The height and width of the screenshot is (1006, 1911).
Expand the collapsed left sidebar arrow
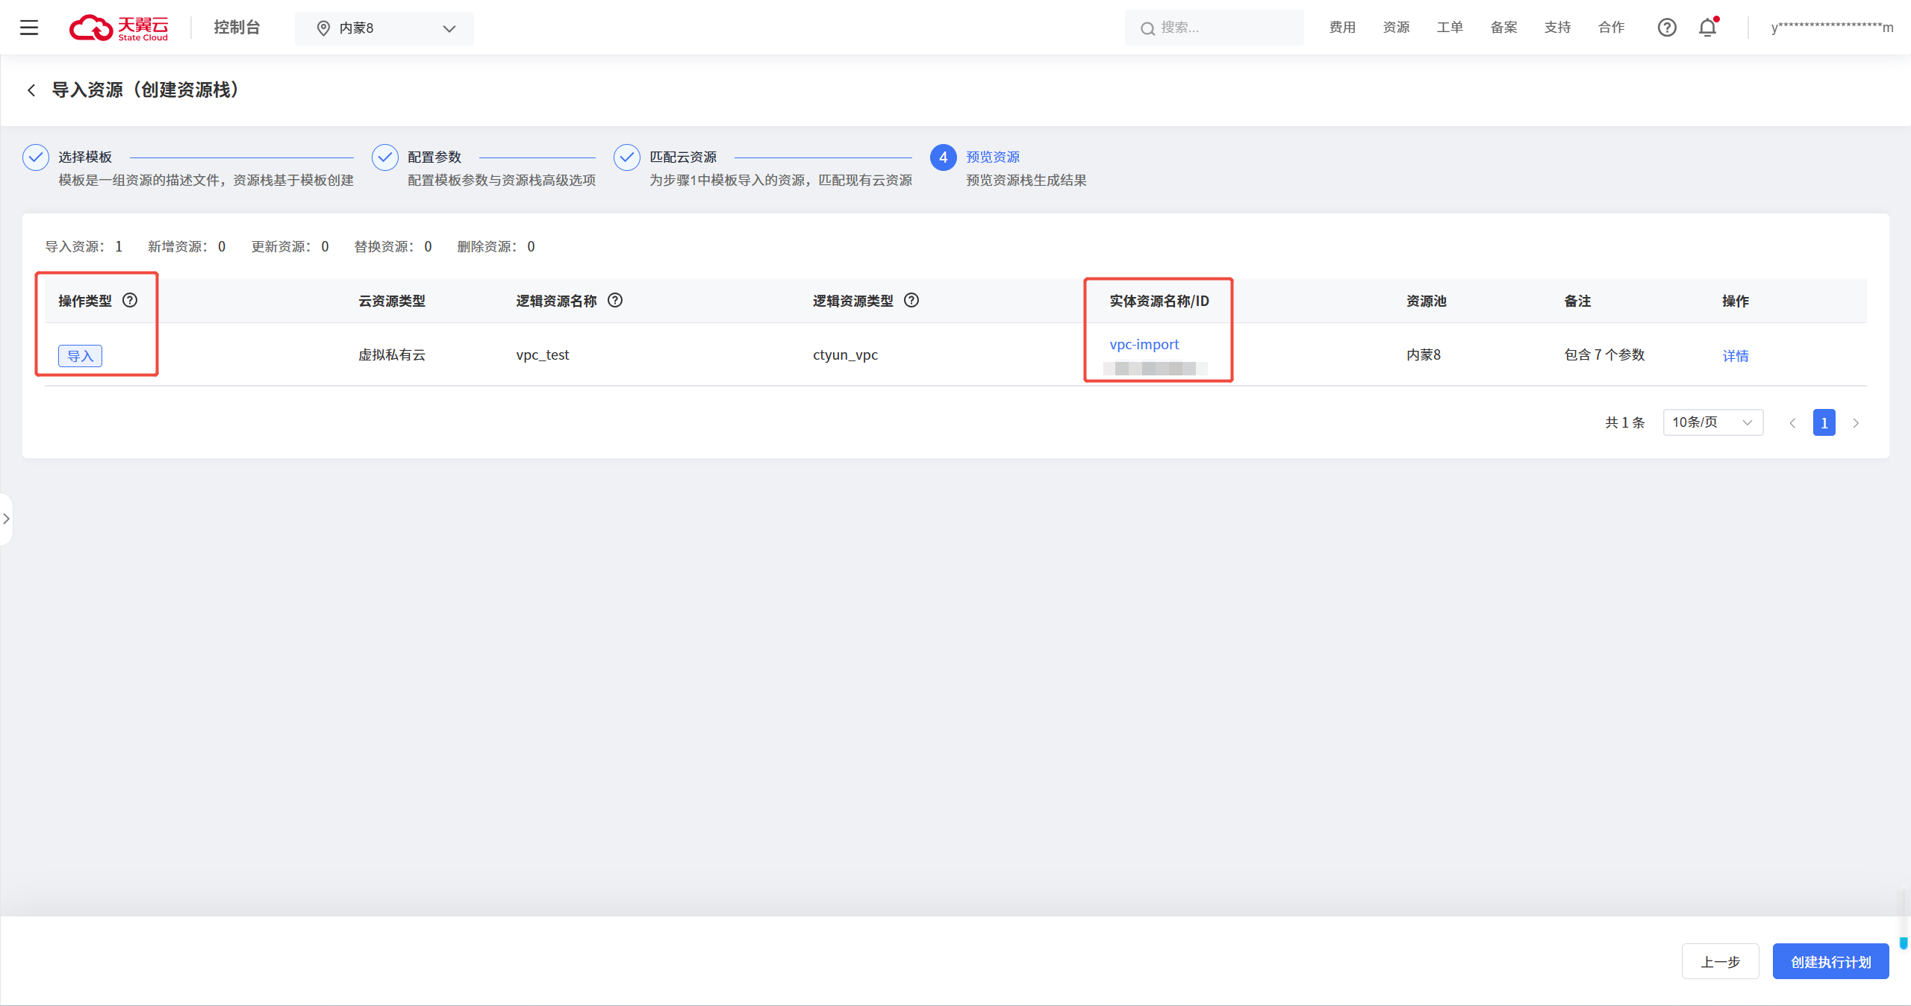[x=6, y=519]
